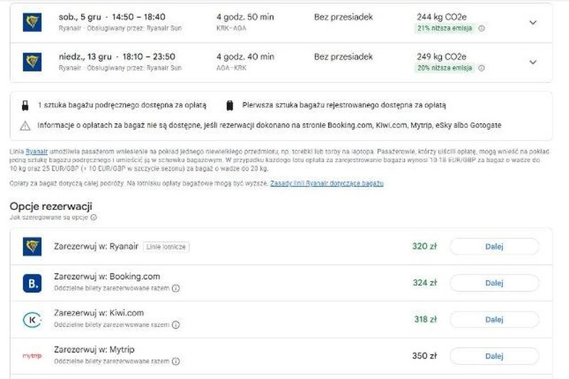
Task: Open info icon in Kiwi.com row
Action: point(176,324)
